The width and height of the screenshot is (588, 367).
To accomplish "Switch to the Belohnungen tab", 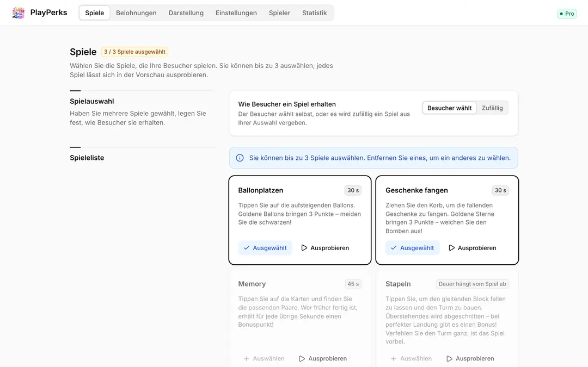I will click(136, 13).
